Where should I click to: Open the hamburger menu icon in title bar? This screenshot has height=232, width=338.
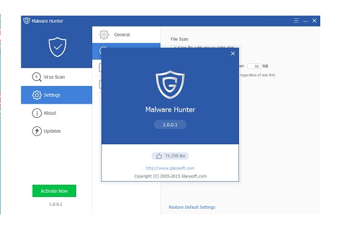point(296,21)
